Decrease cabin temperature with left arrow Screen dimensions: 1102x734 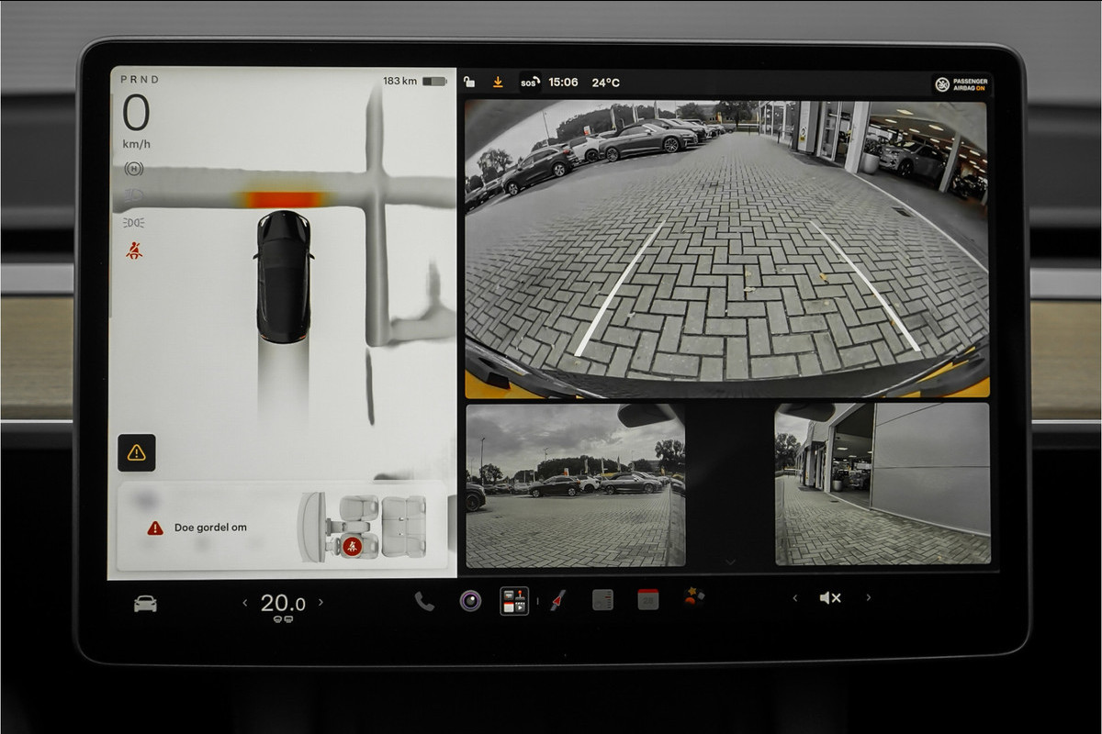[245, 603]
